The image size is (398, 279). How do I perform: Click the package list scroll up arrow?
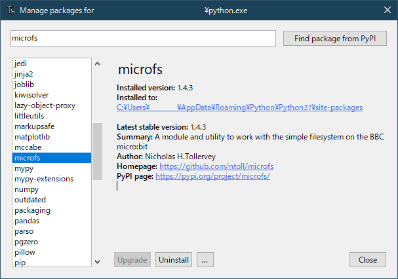[x=98, y=64]
